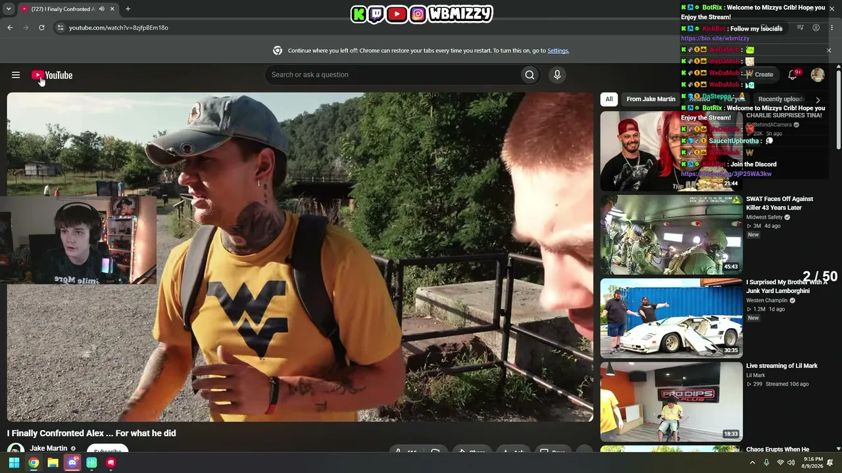
Task: Select the From Jake Martin filter chip
Action: pyautogui.click(x=651, y=99)
